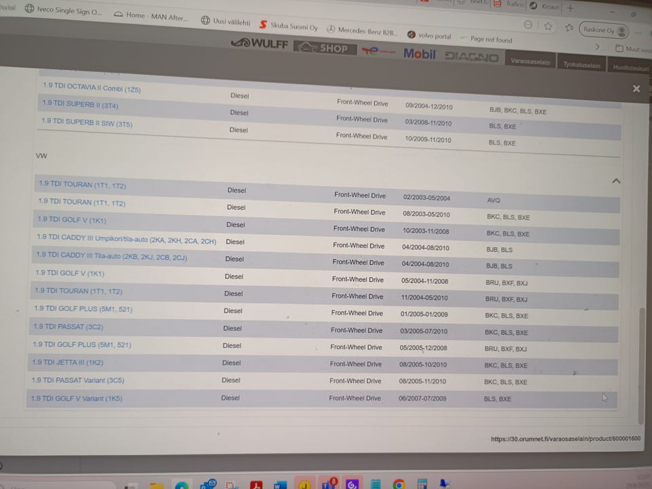Viewport: 652px width, 489px height.
Task: Open the 1.9 TDI JETTA III (1K2) link
Action: click(67, 362)
